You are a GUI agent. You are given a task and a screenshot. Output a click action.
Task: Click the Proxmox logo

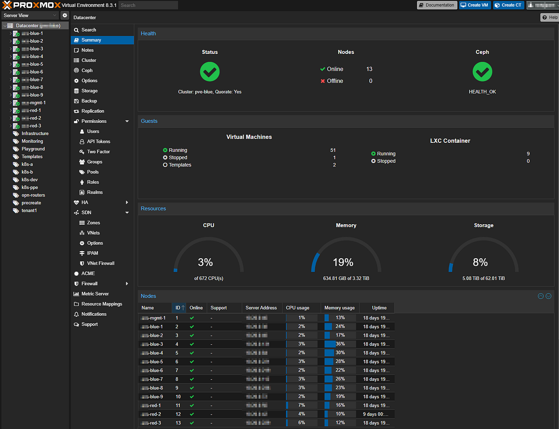coord(31,5)
